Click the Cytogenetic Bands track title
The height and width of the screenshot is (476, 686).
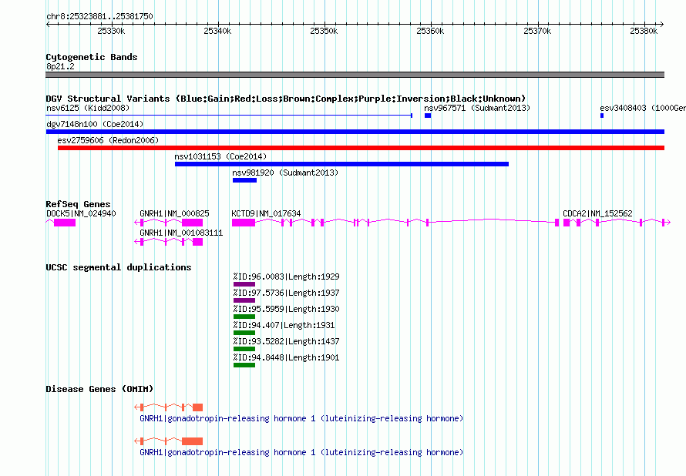point(92,57)
